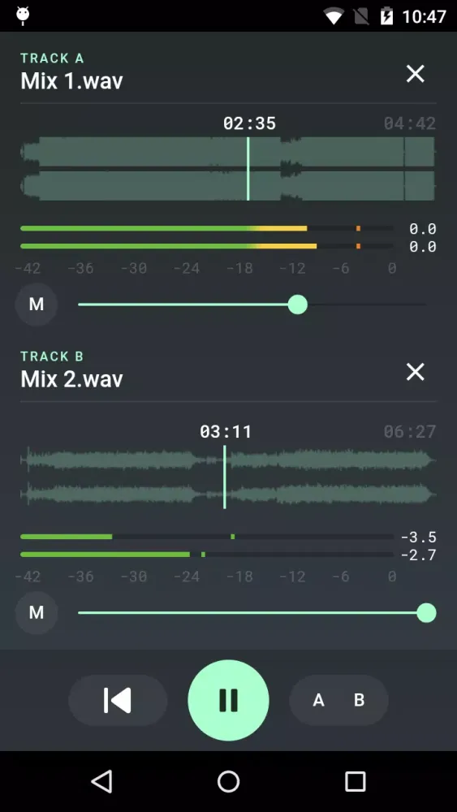This screenshot has width=457, height=812.
Task: Click Track B volume slider handle
Action: click(426, 613)
